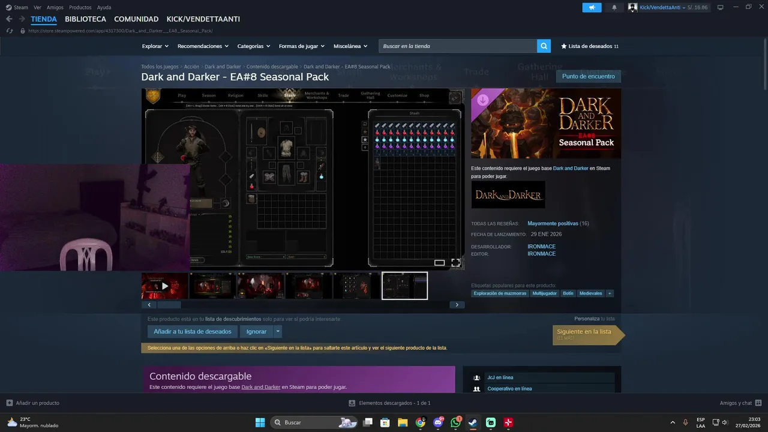Play the trailer video thumbnail
768x432 pixels.
165,286
